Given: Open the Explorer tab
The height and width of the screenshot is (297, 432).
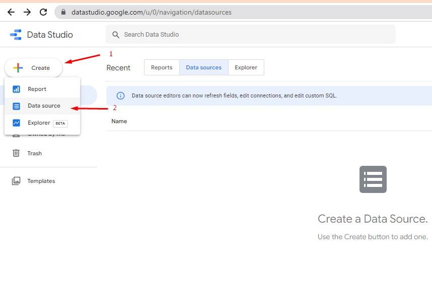Looking at the screenshot, I should pos(246,67).
